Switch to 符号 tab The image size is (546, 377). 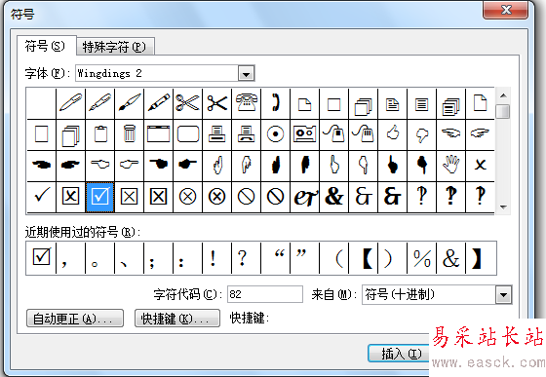tap(47, 46)
